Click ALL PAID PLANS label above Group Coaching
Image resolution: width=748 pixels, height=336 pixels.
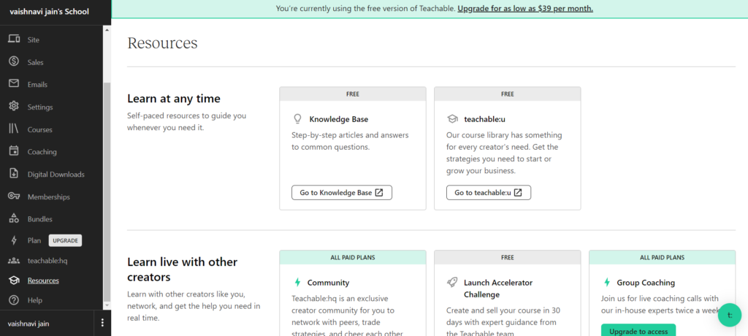(662, 257)
